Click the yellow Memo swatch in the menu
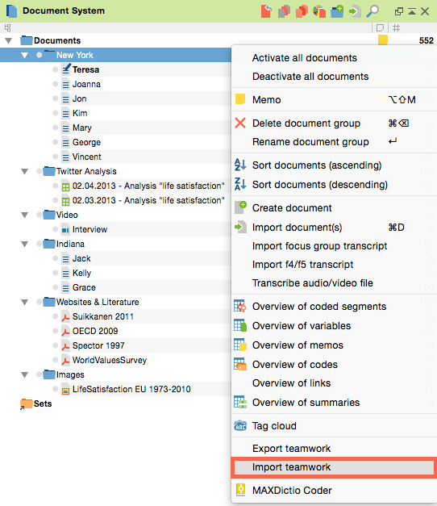This screenshot has width=437, height=506. point(240,99)
